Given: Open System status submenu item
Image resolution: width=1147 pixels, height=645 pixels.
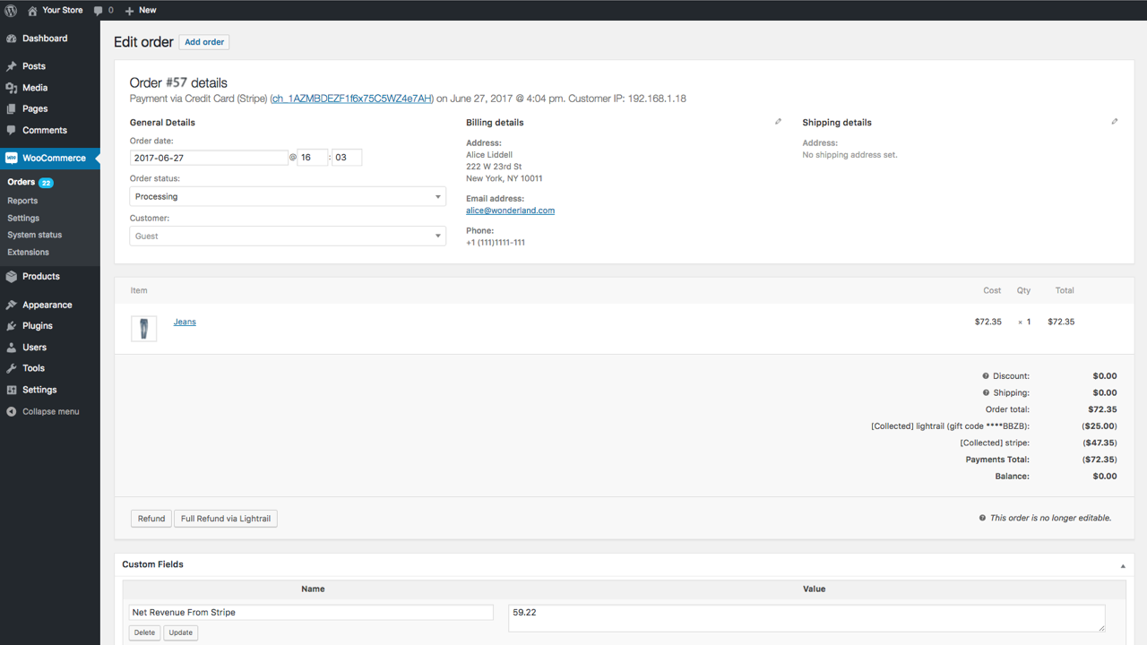Looking at the screenshot, I should 35,235.
